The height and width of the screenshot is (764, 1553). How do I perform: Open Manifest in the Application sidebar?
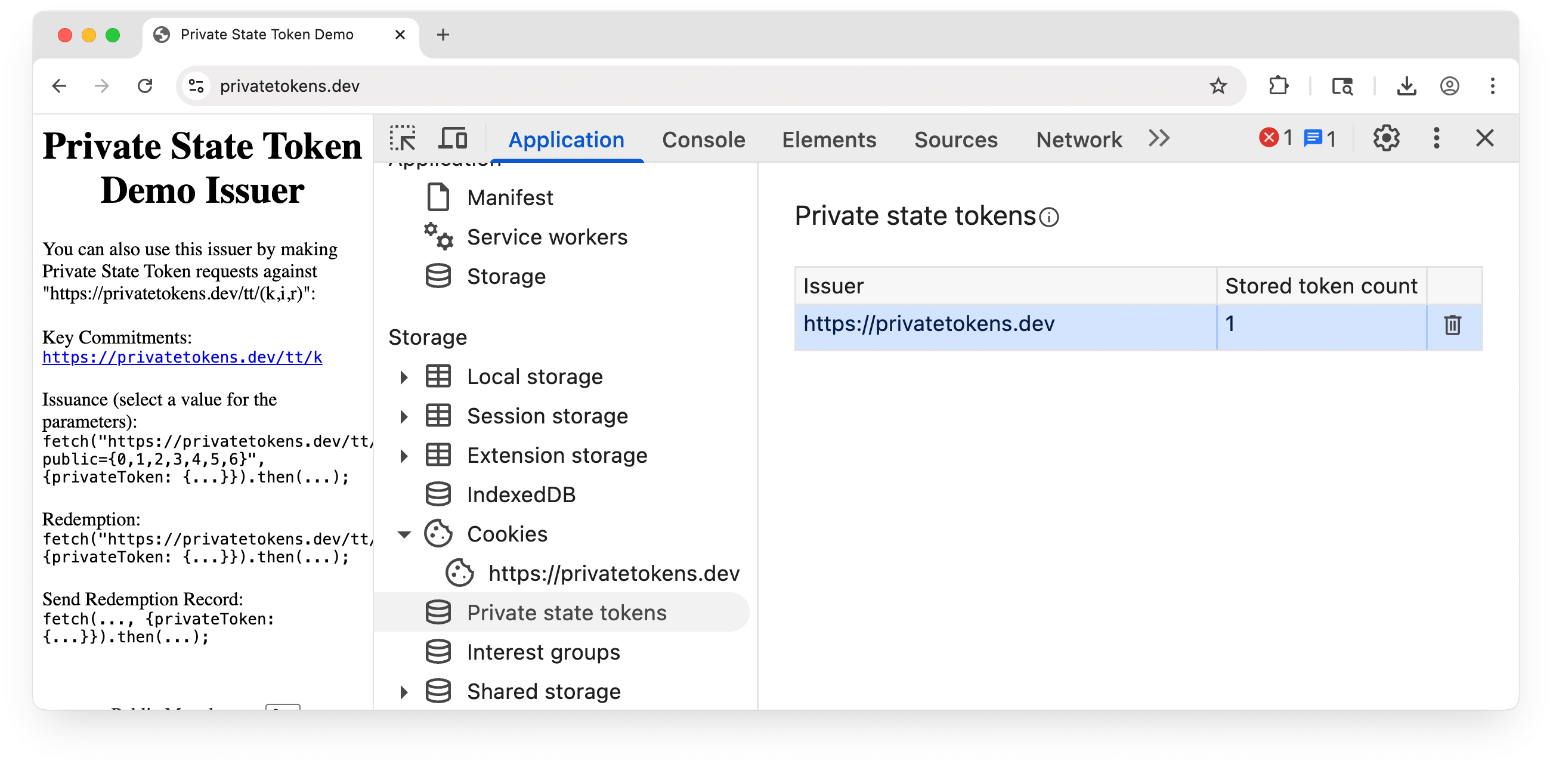coord(509,197)
